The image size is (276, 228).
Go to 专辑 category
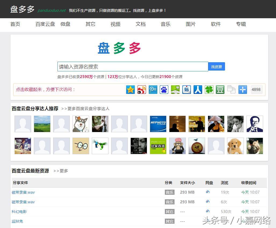coord(241,24)
